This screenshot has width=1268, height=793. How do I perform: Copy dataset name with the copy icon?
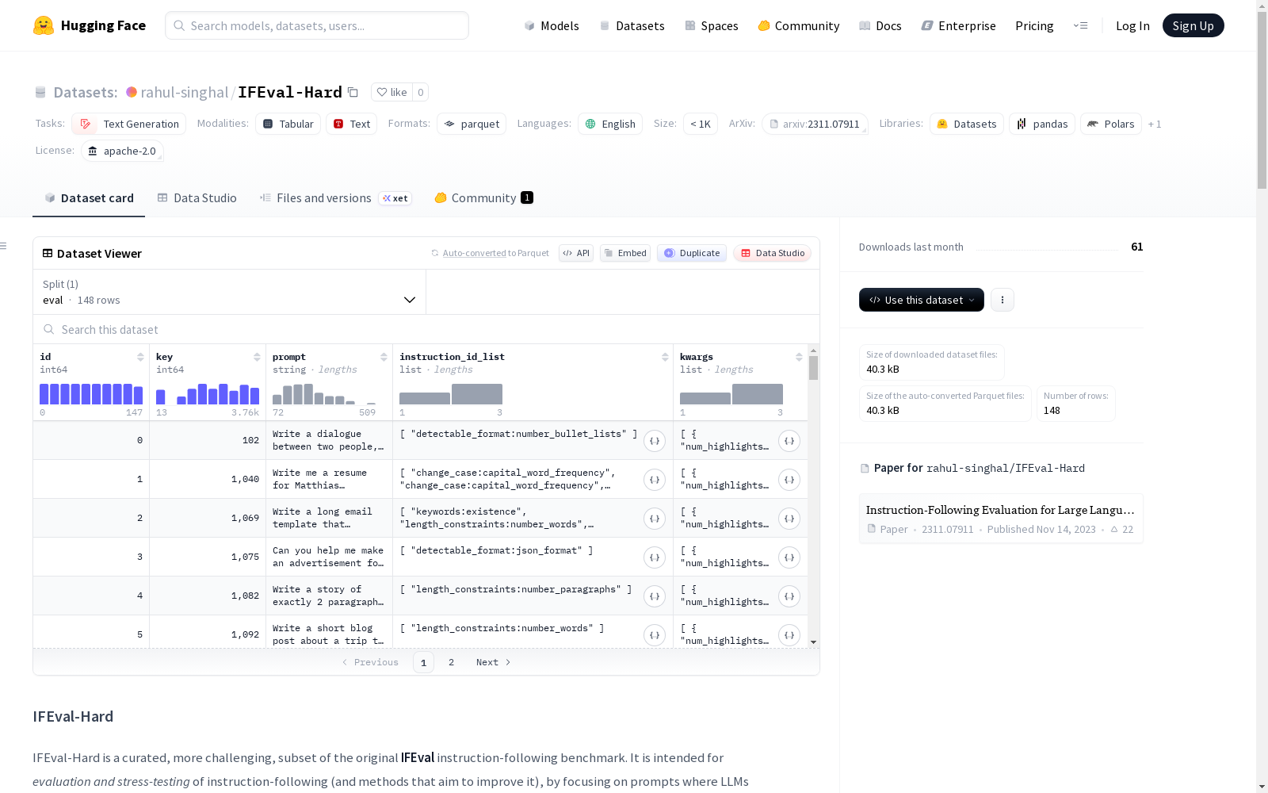(x=353, y=92)
